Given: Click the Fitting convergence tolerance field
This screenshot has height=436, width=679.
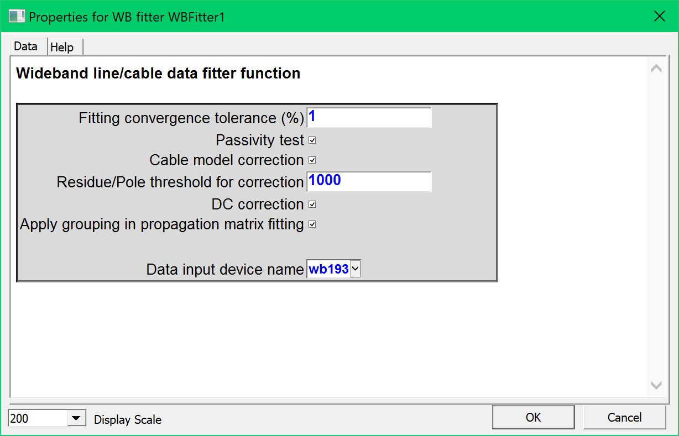Looking at the screenshot, I should point(369,118).
